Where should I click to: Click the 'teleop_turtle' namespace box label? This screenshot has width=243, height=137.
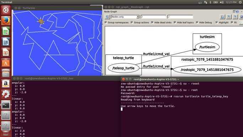(x=123, y=58)
